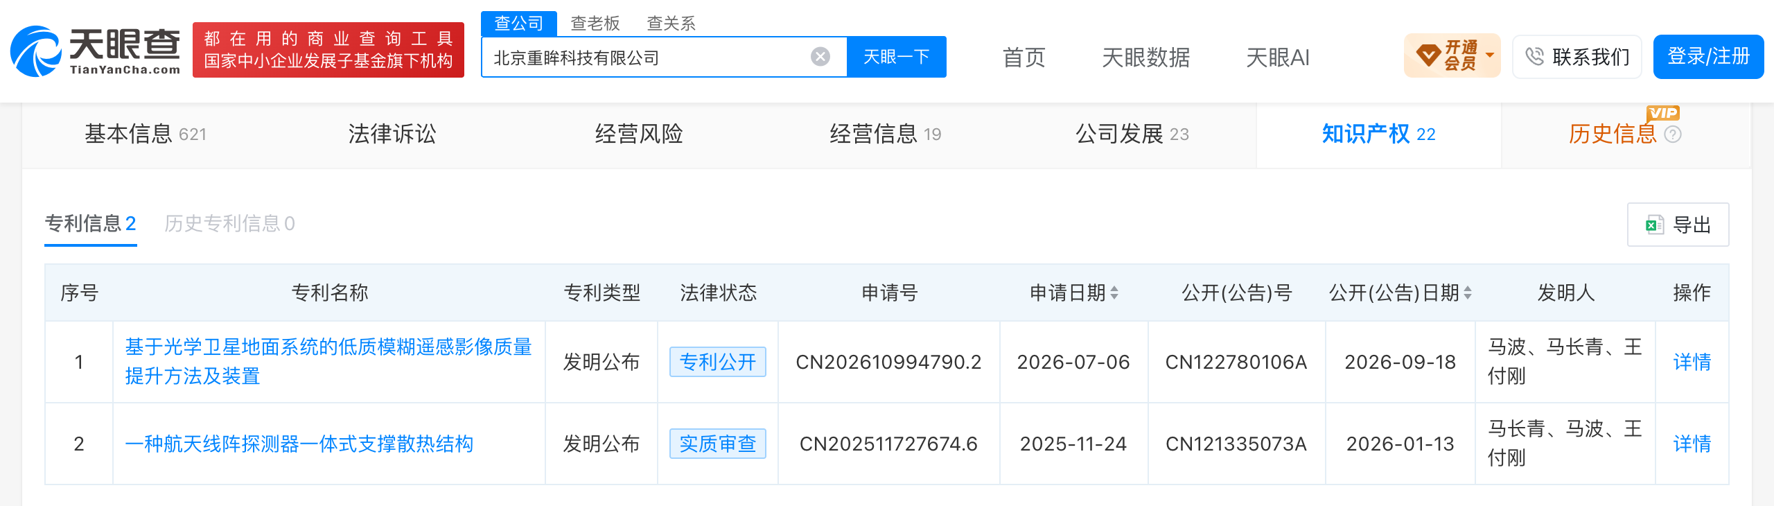
Task: Select the 专利信息 sub-tab
Action: (90, 223)
